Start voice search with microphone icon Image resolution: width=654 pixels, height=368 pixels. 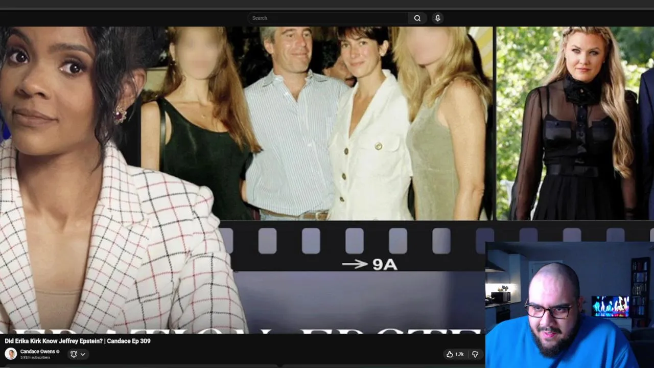click(437, 18)
